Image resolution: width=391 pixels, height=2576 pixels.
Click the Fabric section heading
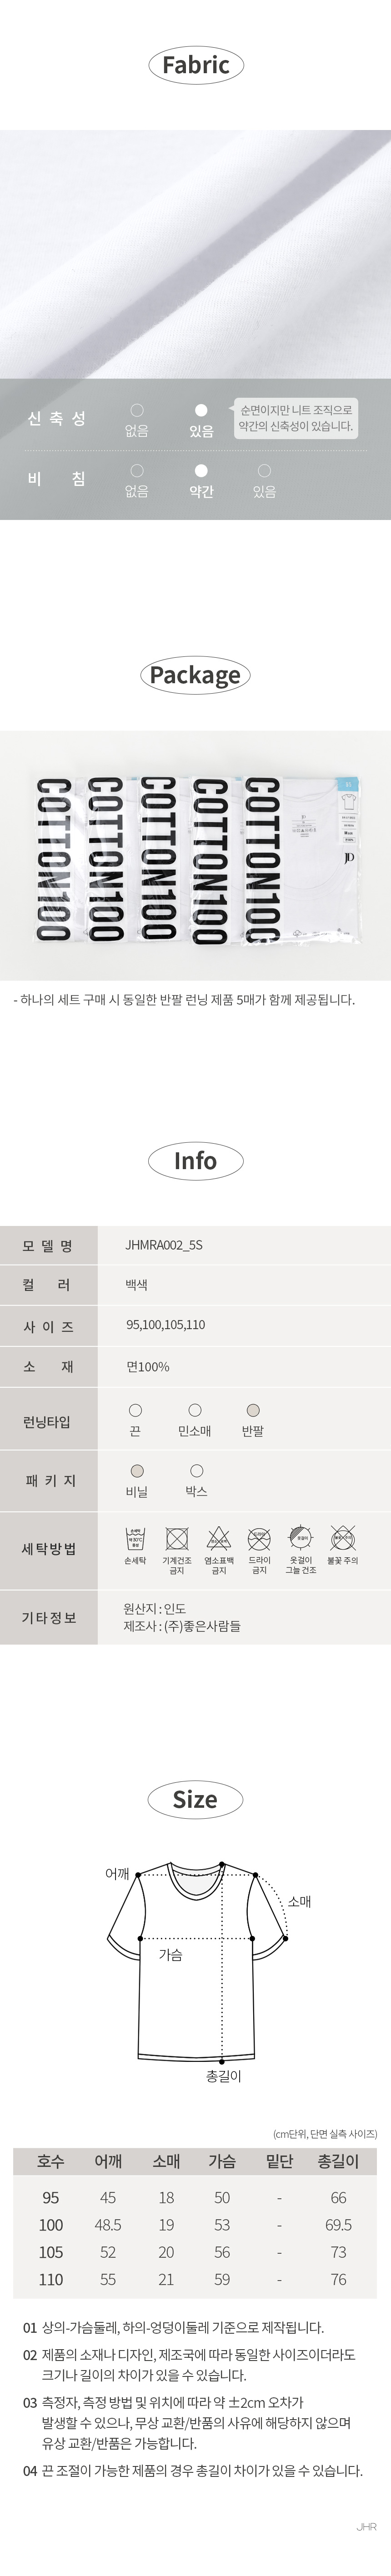pos(195,66)
